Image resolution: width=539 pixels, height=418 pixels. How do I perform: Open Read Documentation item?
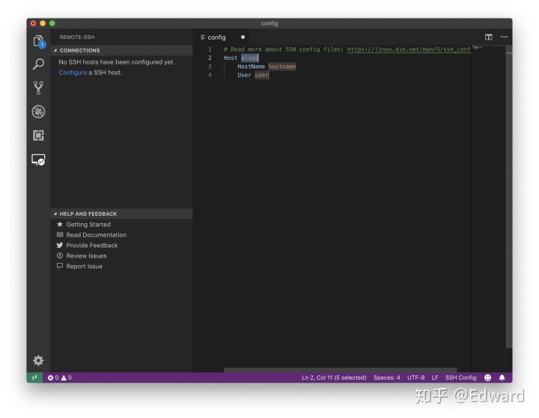pos(97,234)
